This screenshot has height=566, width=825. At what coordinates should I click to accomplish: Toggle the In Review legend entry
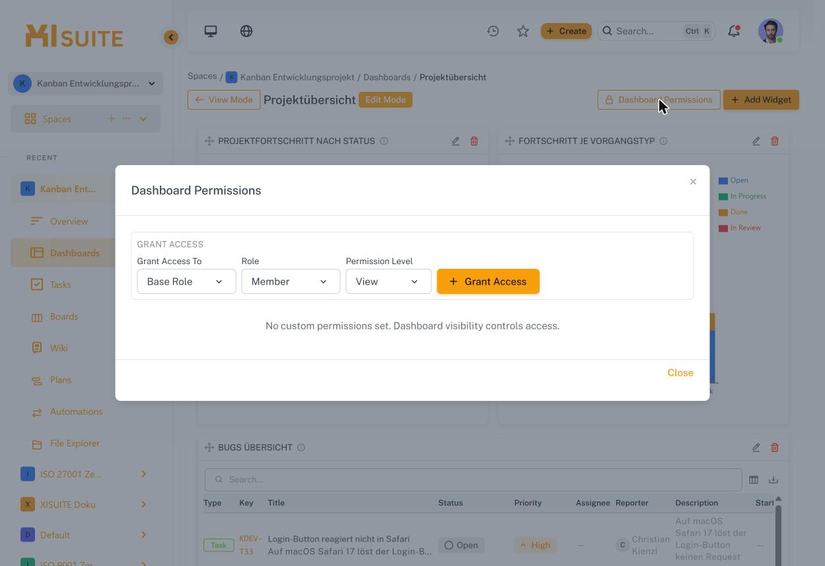tap(740, 228)
